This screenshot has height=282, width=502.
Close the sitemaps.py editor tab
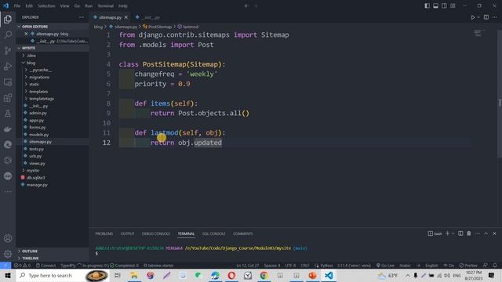125,17
